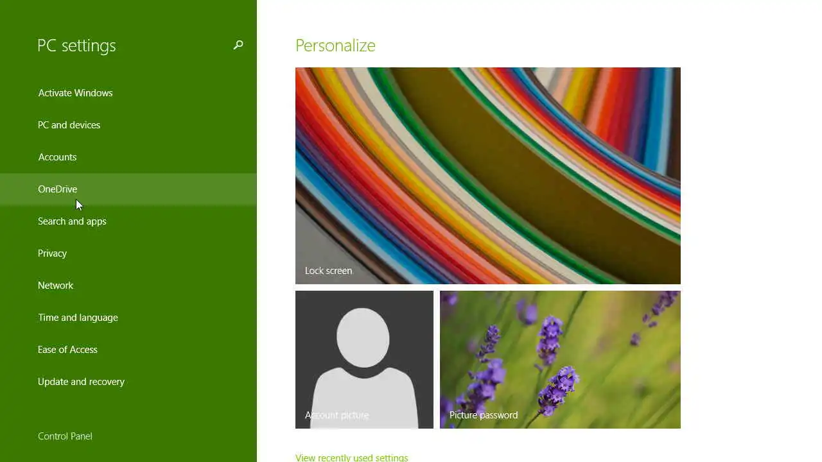822x462 pixels.
Task: Click View recently used settings link
Action: point(351,458)
